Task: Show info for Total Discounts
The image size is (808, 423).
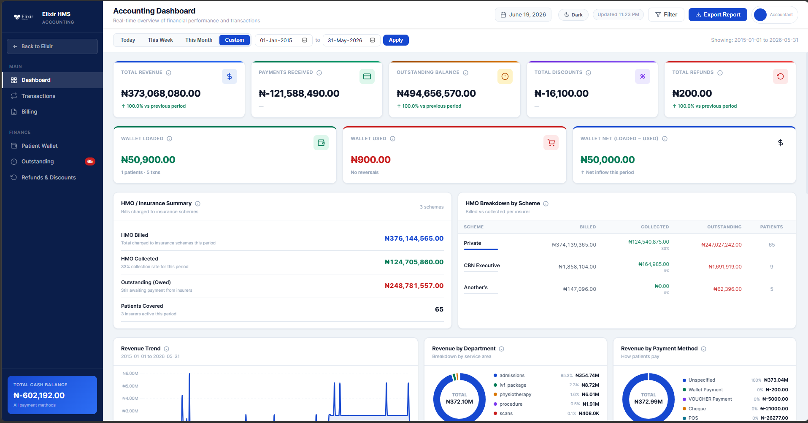Action: [x=589, y=73]
